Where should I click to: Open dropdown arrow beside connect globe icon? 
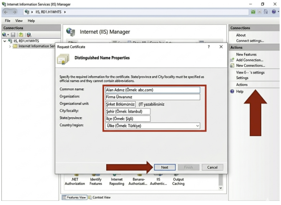click(8, 35)
